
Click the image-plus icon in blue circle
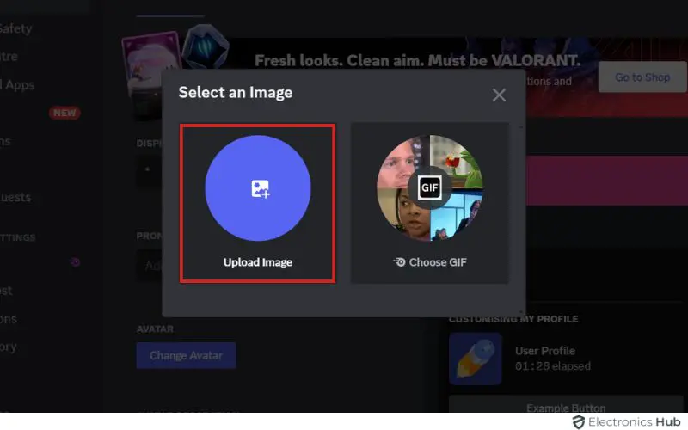pyautogui.click(x=260, y=188)
